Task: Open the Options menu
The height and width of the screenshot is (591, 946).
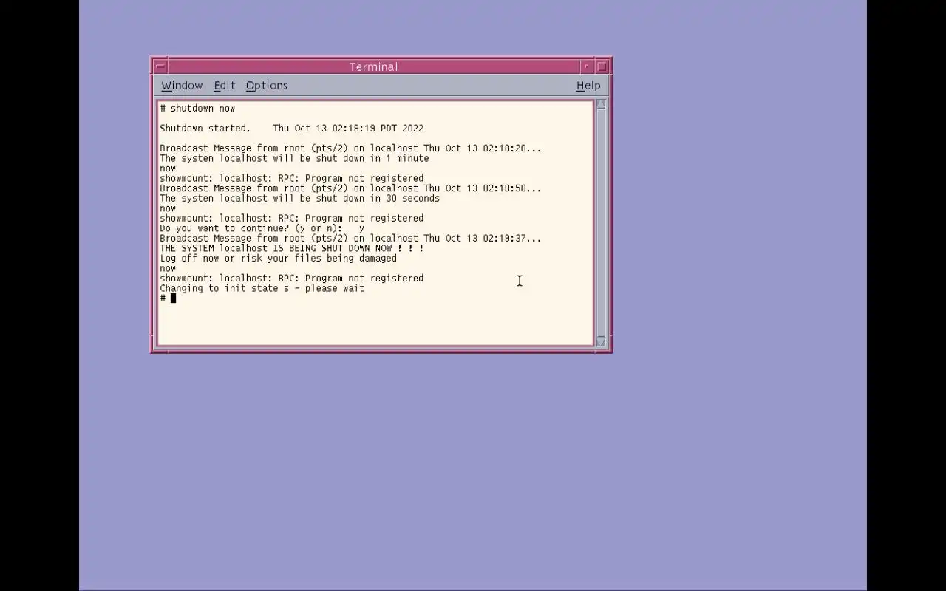Action: [267, 86]
